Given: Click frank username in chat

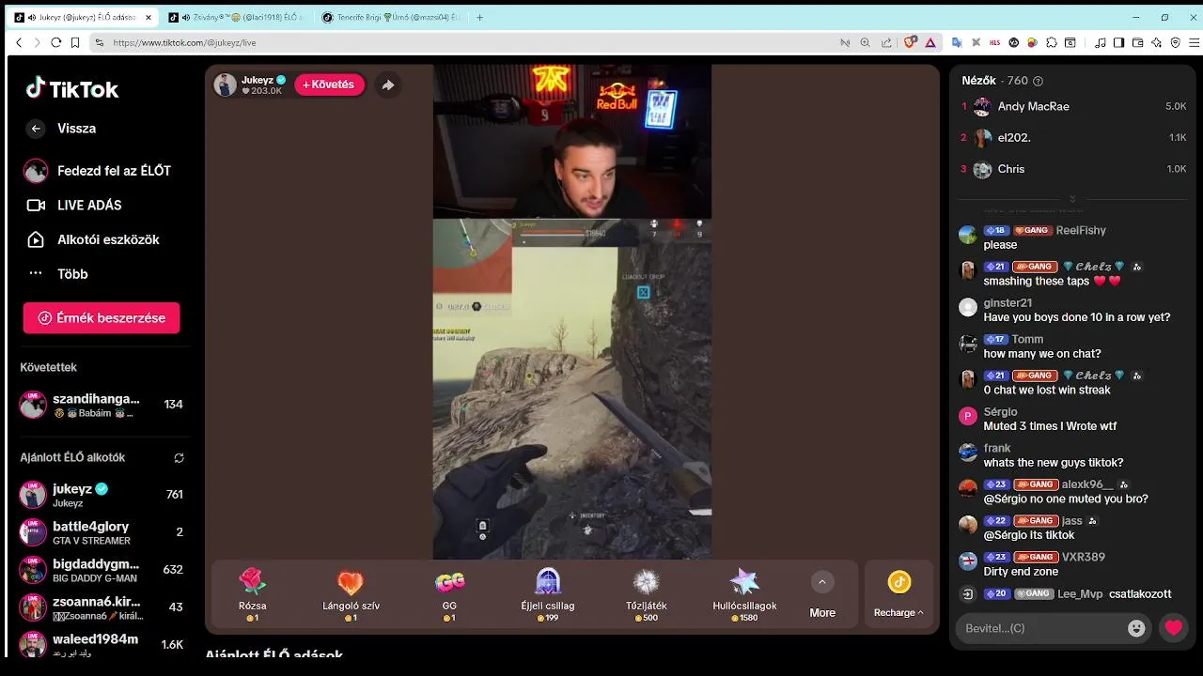Looking at the screenshot, I should (997, 449).
